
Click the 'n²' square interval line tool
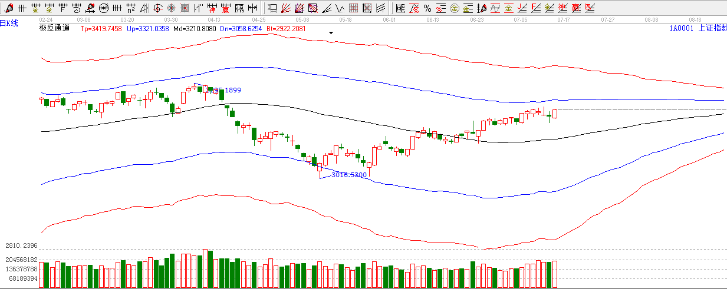click(x=131, y=8)
